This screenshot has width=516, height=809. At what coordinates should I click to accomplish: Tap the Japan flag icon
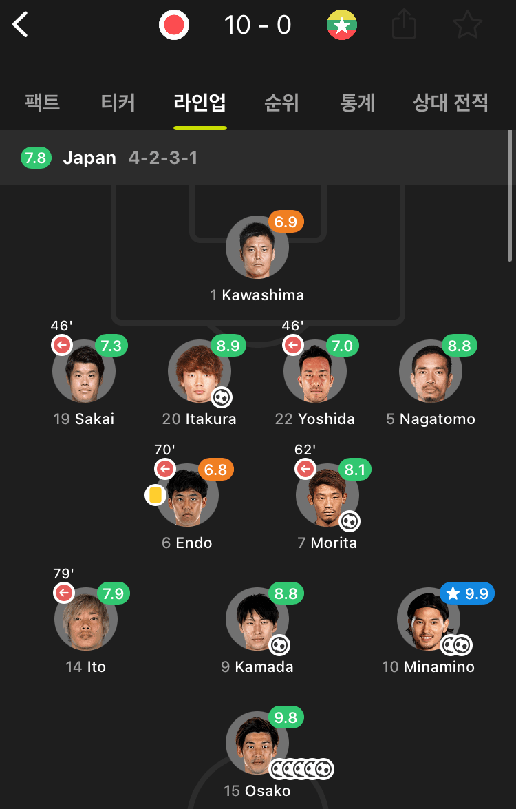pyautogui.click(x=174, y=25)
